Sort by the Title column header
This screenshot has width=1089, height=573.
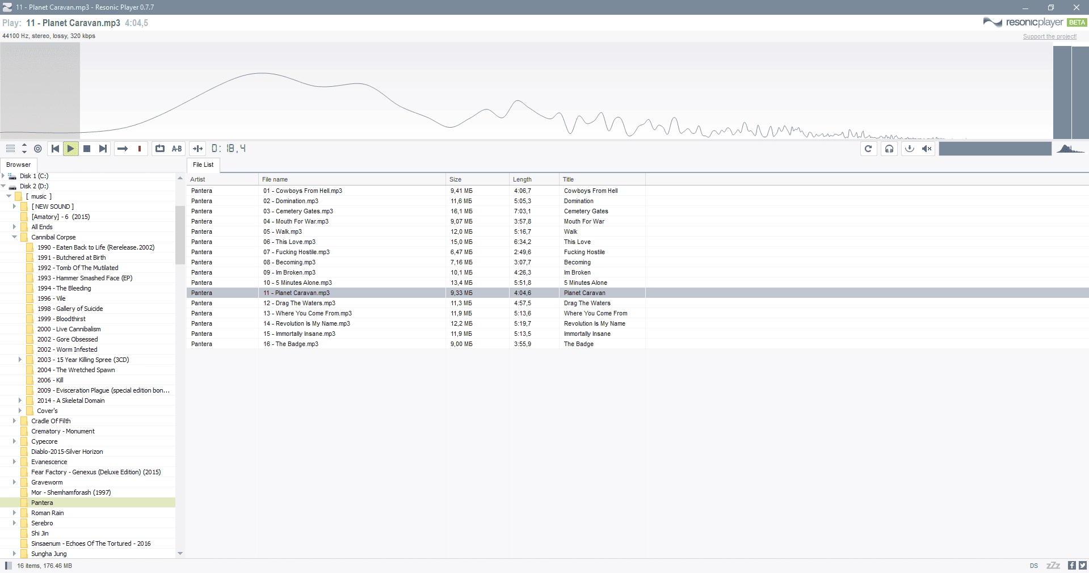click(x=602, y=179)
